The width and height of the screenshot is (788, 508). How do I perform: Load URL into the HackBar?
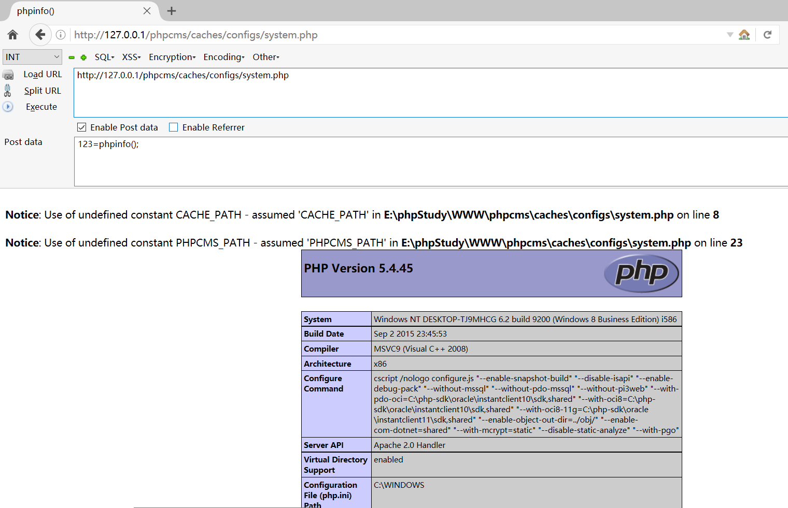(x=43, y=74)
